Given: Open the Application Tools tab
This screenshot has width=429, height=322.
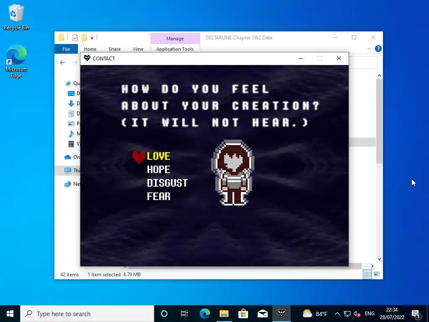Looking at the screenshot, I should click(175, 49).
